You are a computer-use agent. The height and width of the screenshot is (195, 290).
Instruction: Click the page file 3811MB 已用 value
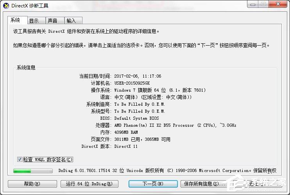point(142,139)
